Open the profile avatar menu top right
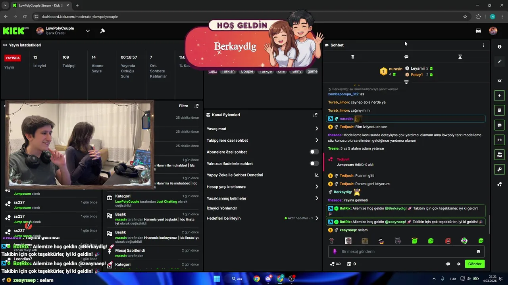The width and height of the screenshot is (508, 285). 493,31
